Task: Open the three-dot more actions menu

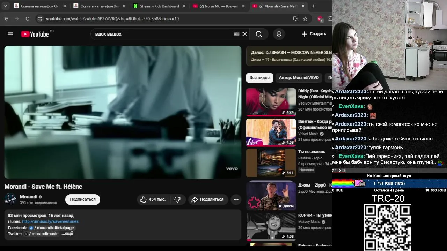Action: 236,199
